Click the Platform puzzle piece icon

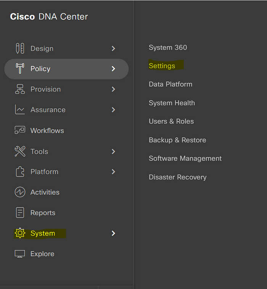(20, 172)
